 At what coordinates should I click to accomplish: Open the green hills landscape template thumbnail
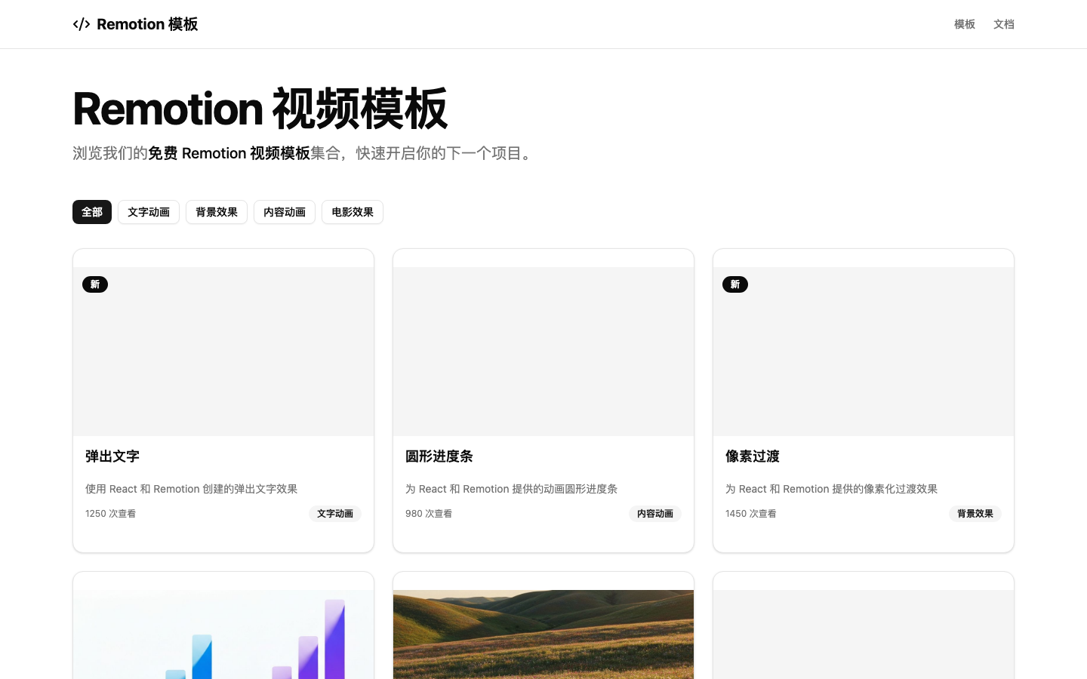543,634
